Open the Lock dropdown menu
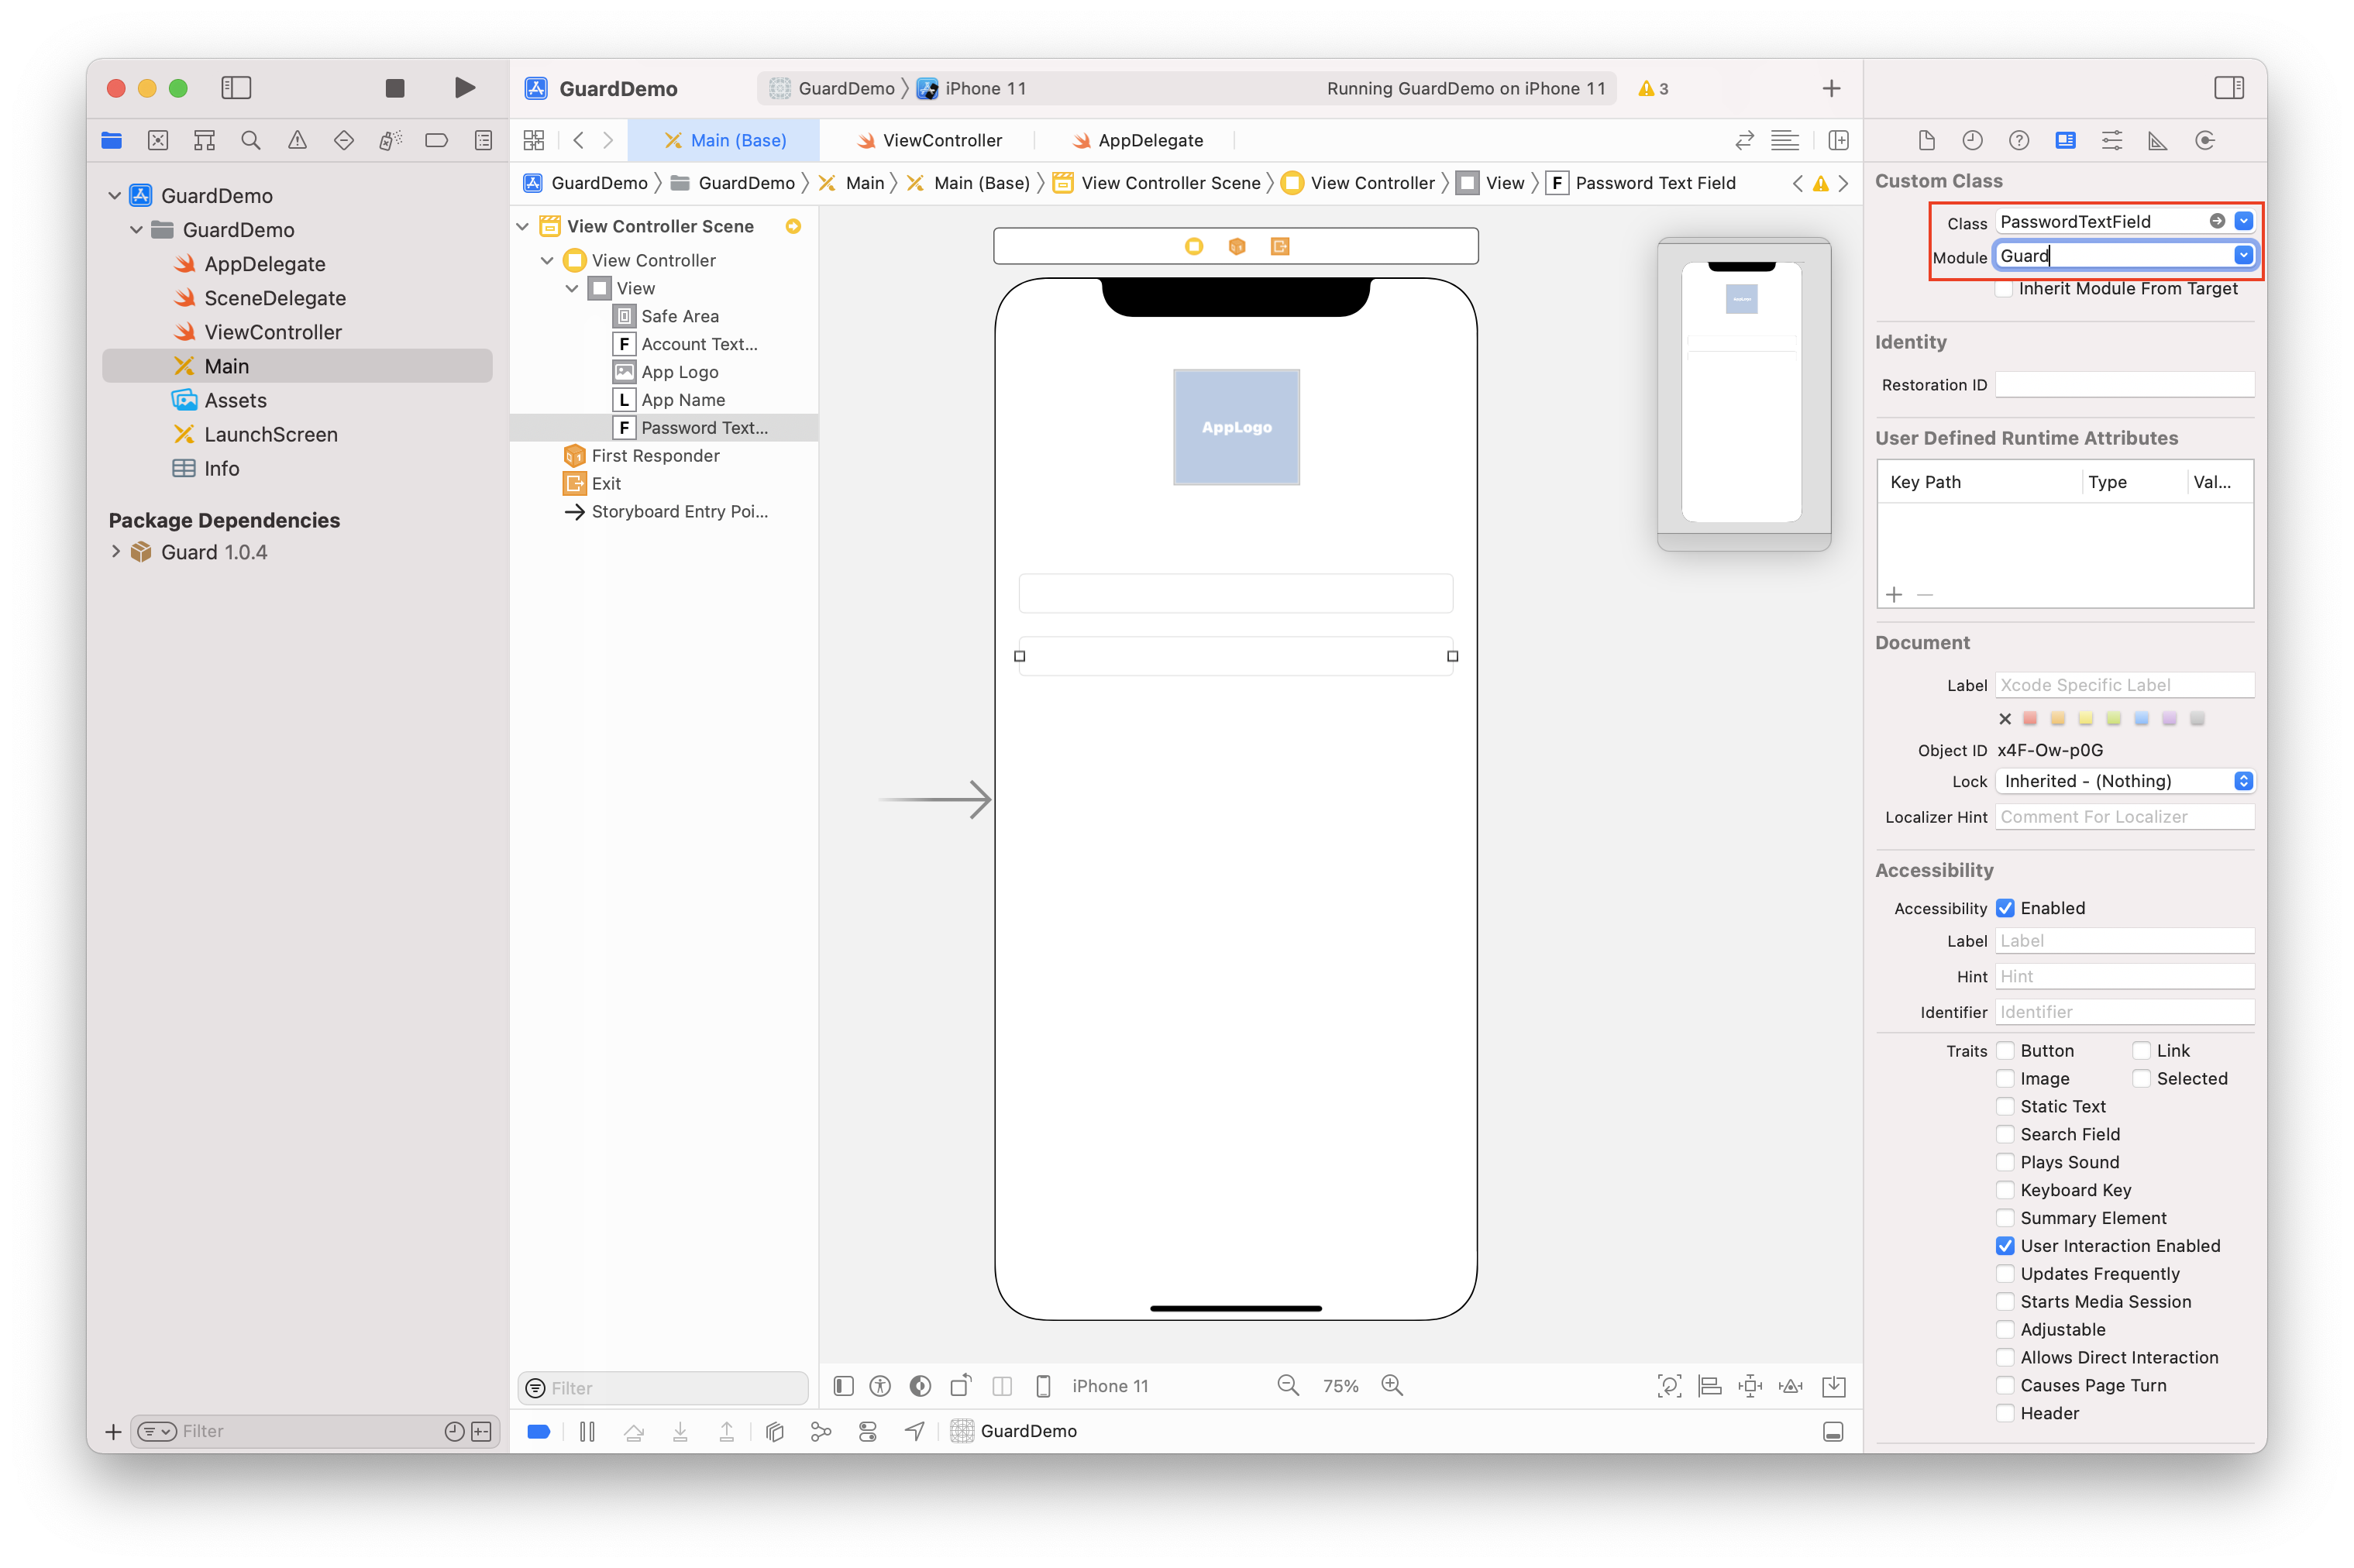 (2125, 781)
